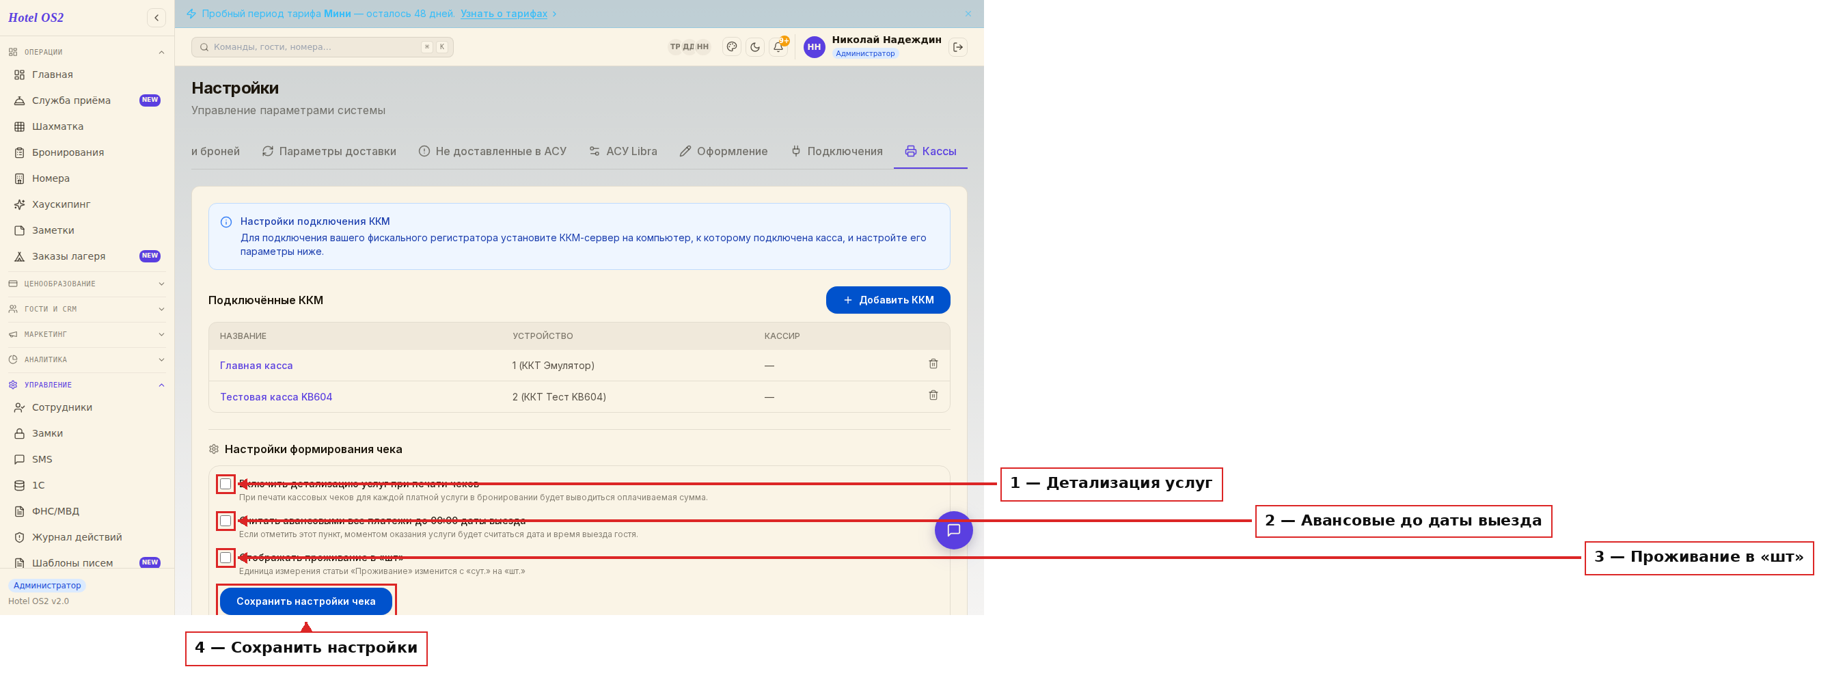The height and width of the screenshot is (682, 1830).
Task: Expand the Ценообразование sidebar section
Action: tap(87, 284)
